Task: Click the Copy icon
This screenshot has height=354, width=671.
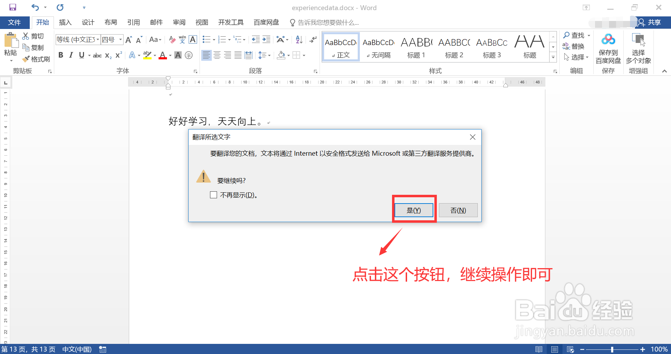Action: 26,47
